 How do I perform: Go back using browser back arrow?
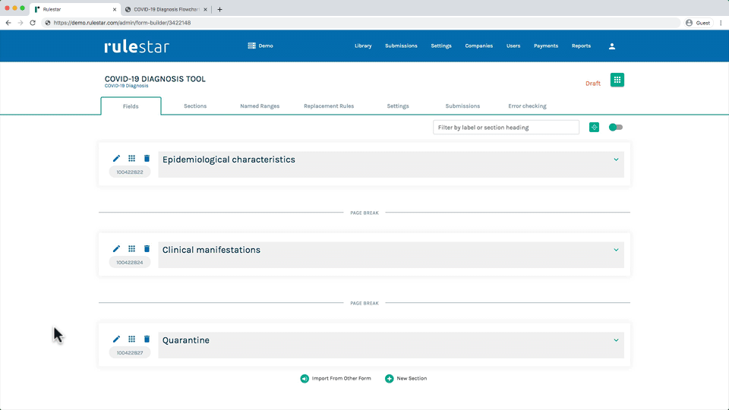click(x=8, y=23)
